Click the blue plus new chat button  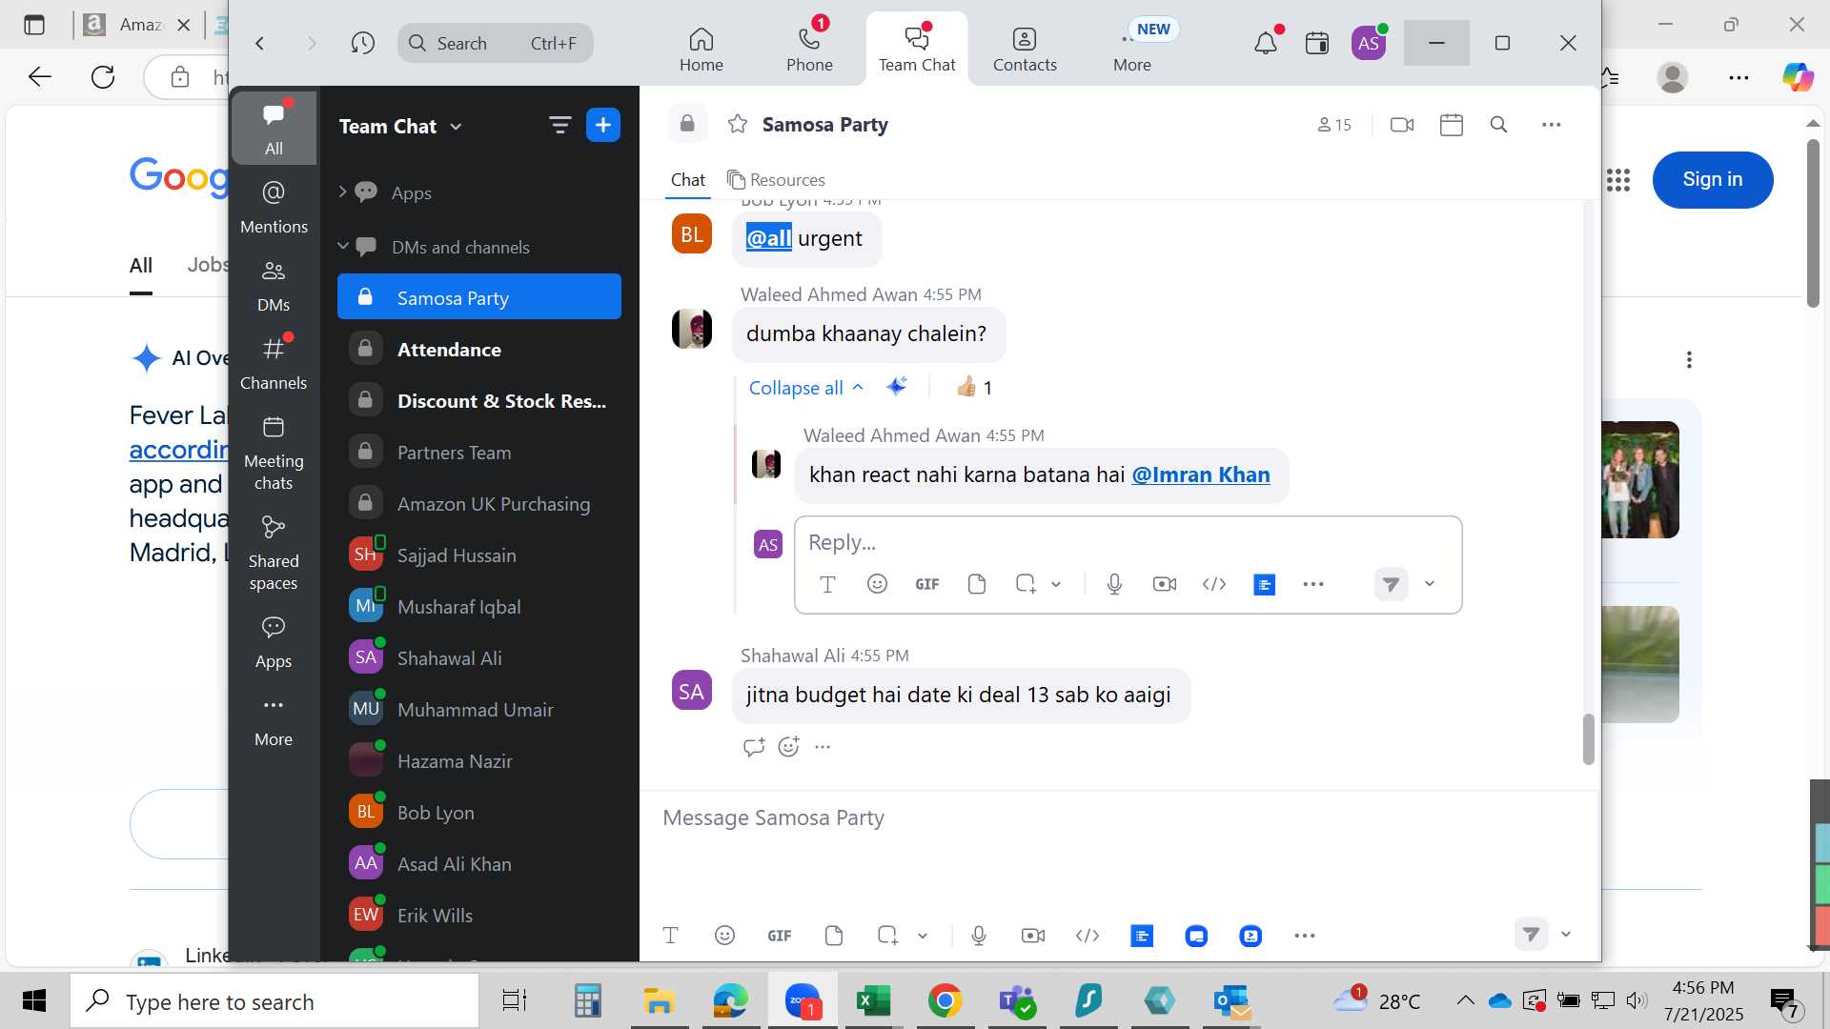(603, 125)
